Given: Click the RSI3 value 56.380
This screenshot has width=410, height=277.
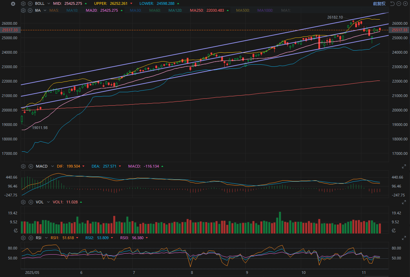Looking at the screenshot, I should coord(137,238).
